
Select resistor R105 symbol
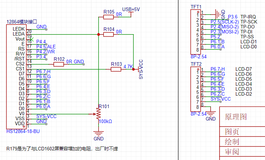[108, 17]
